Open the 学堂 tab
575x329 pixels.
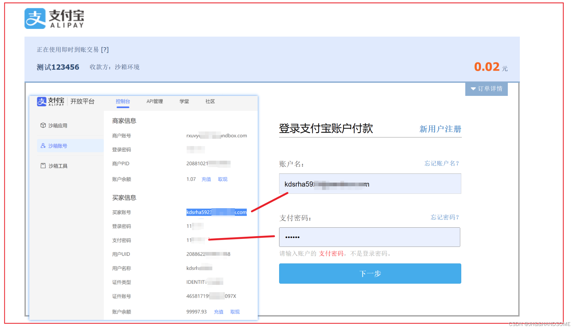184,101
